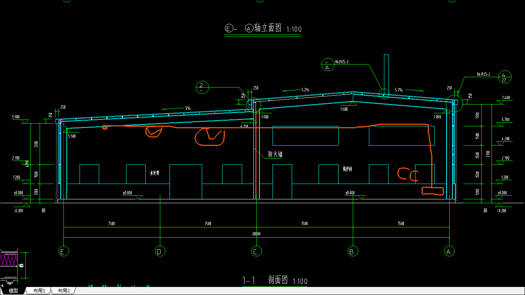Select the 7.400 elevation mark
Image resolution: width=525 pixels, height=295 pixels.
[506, 98]
